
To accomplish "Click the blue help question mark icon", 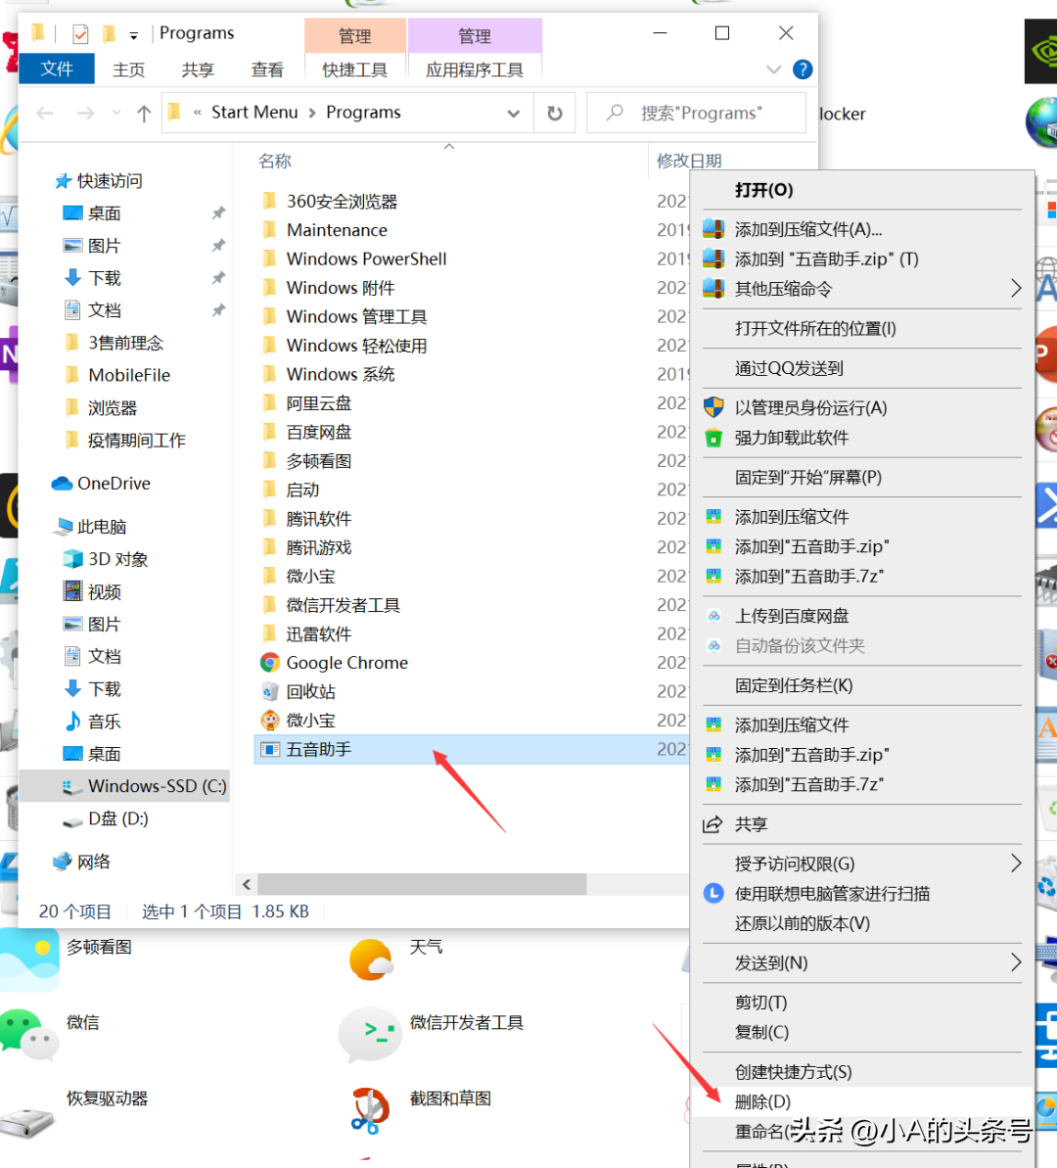I will point(803,70).
